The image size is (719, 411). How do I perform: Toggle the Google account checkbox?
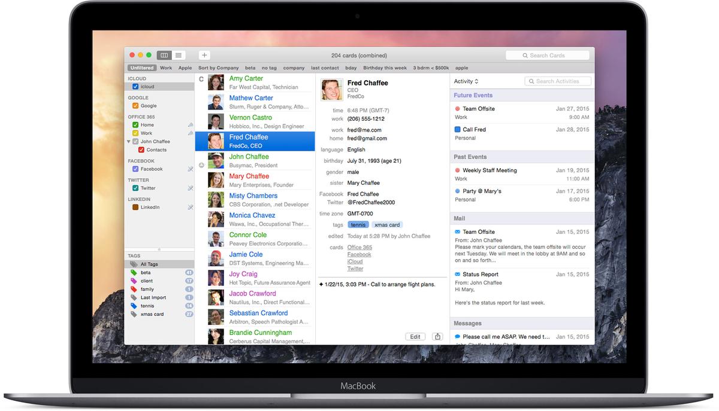click(x=135, y=106)
